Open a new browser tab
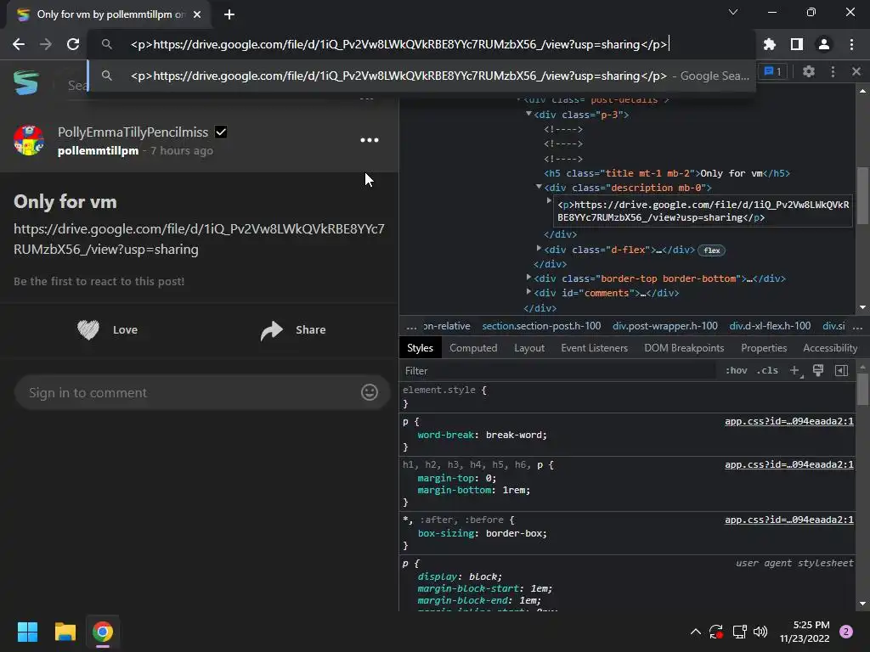Viewport: 870px width, 652px height. click(x=229, y=14)
